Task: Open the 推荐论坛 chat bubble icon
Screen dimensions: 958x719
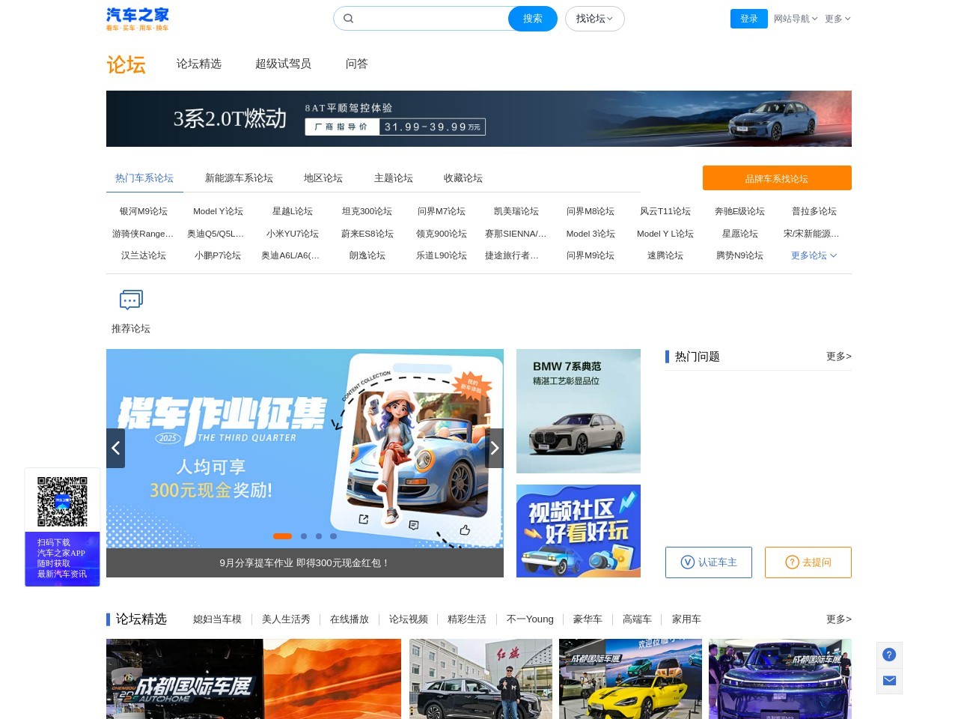Action: point(131,300)
